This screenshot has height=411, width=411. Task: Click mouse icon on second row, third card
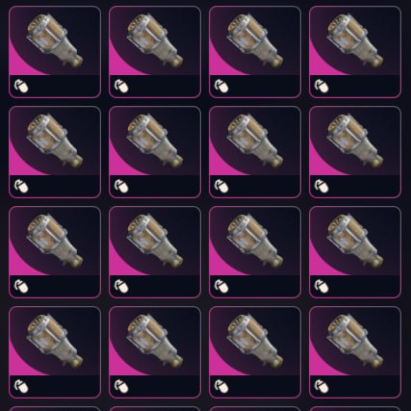click(x=221, y=186)
